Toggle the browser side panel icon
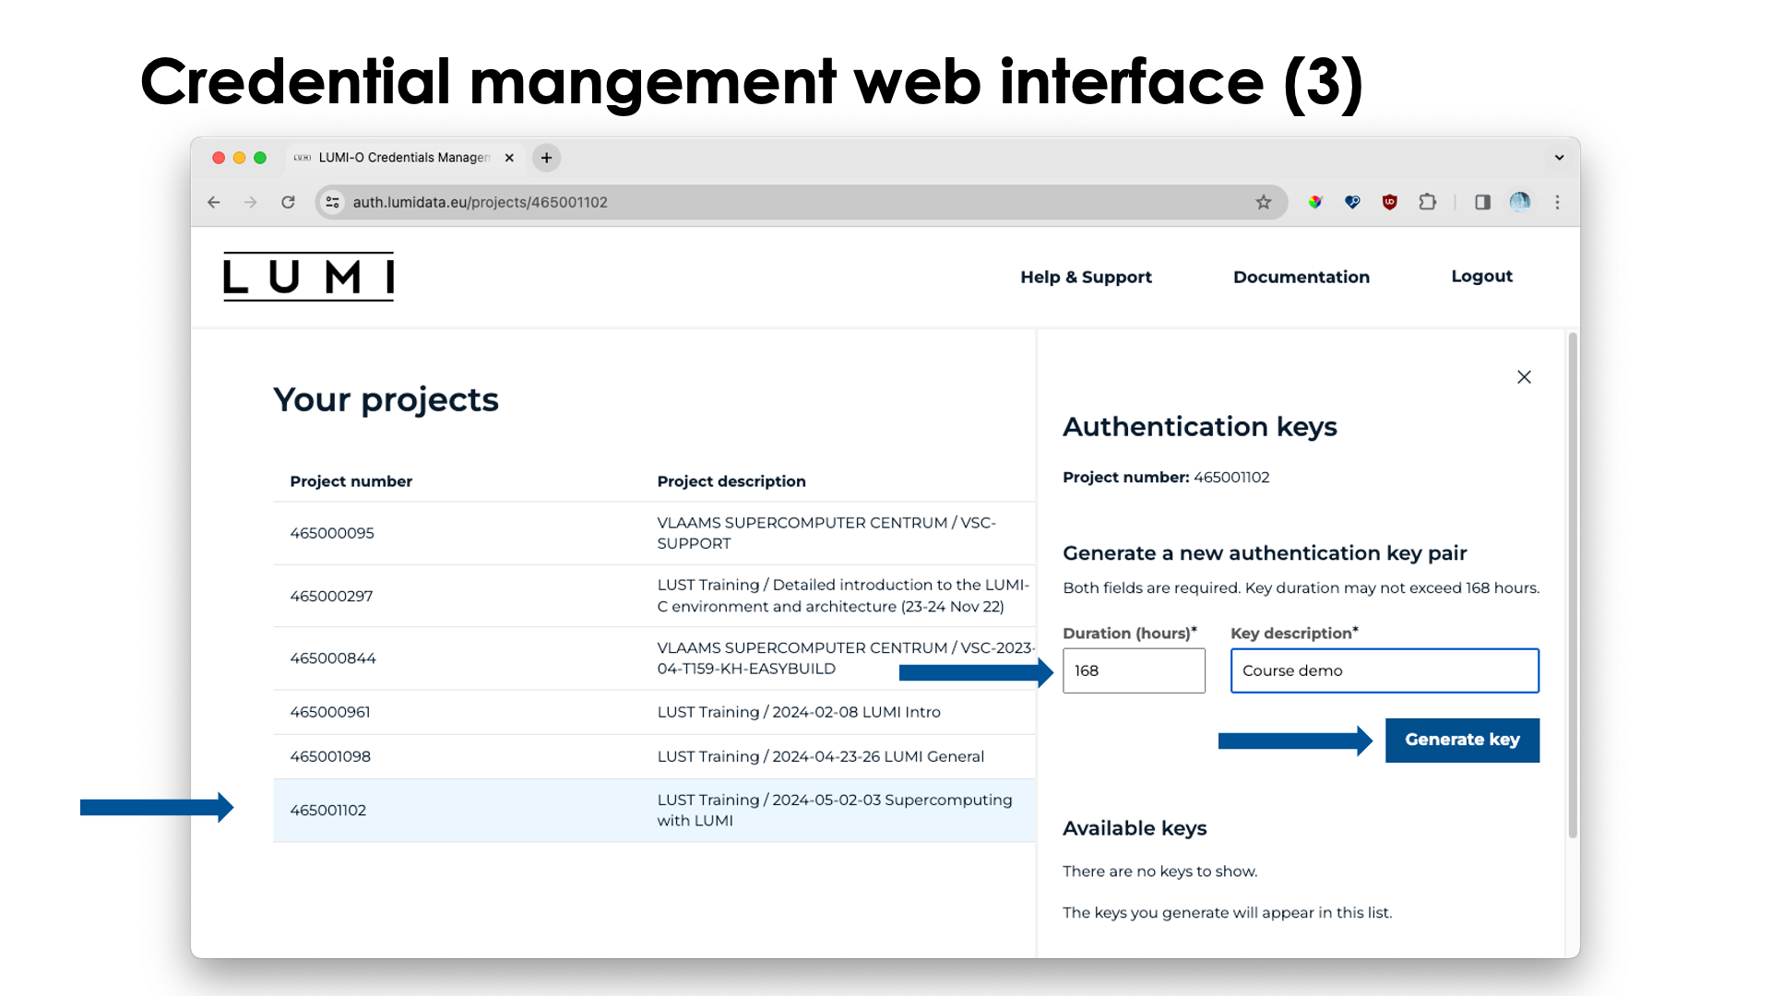The image size is (1771, 996). point(1482,202)
